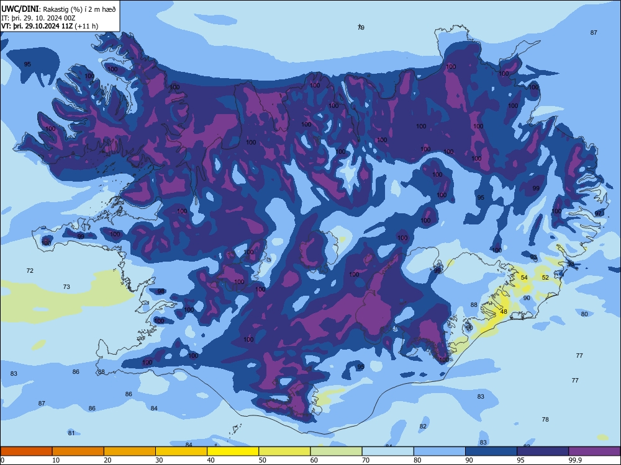
Task: Click the humidity value '48' on the map
Action: point(504,312)
